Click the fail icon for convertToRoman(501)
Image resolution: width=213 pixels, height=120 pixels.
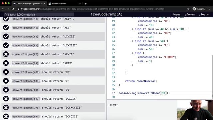coord(6,90)
